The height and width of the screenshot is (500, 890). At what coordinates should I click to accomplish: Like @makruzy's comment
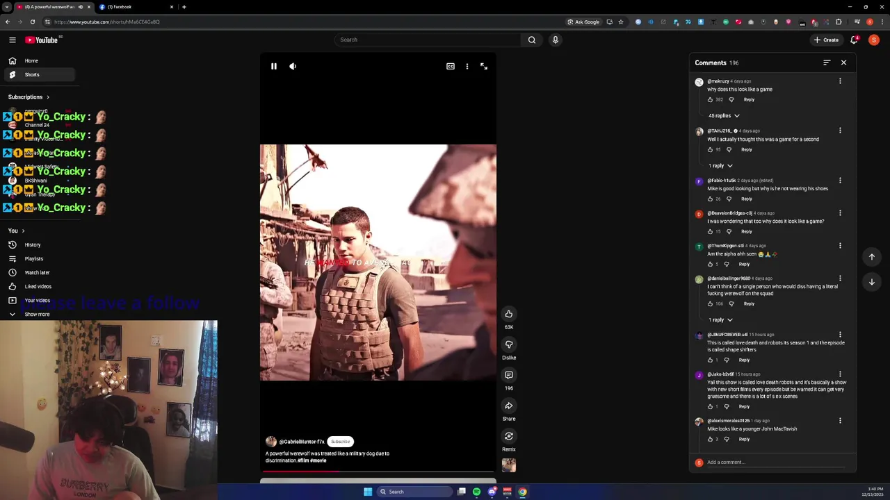(x=710, y=100)
